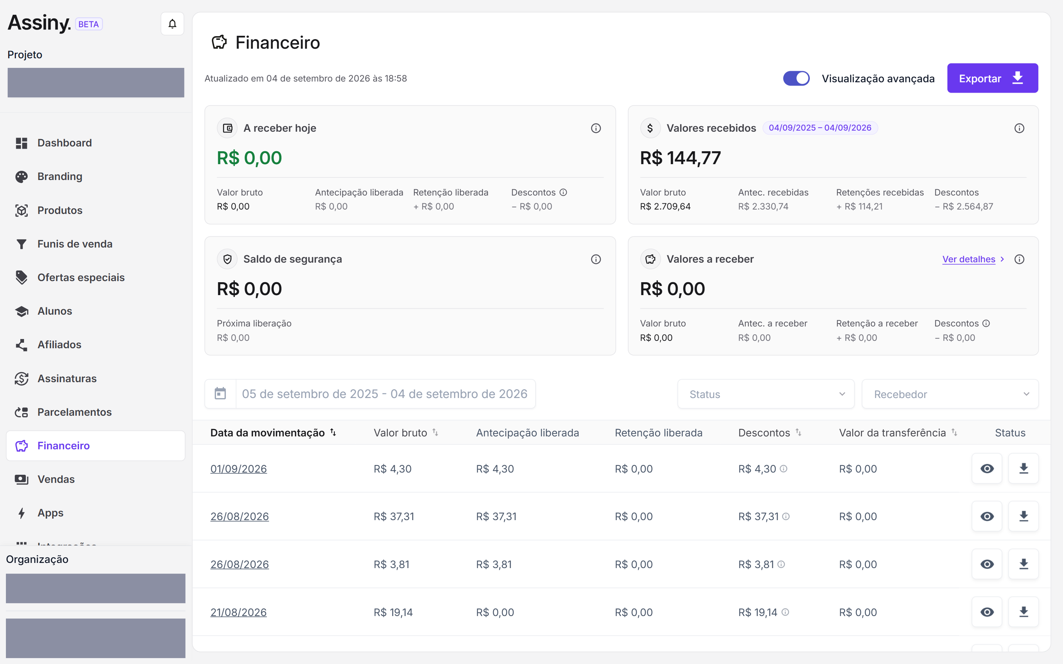
Task: Click Descontos info icon in Valores a receber
Action: click(x=986, y=323)
